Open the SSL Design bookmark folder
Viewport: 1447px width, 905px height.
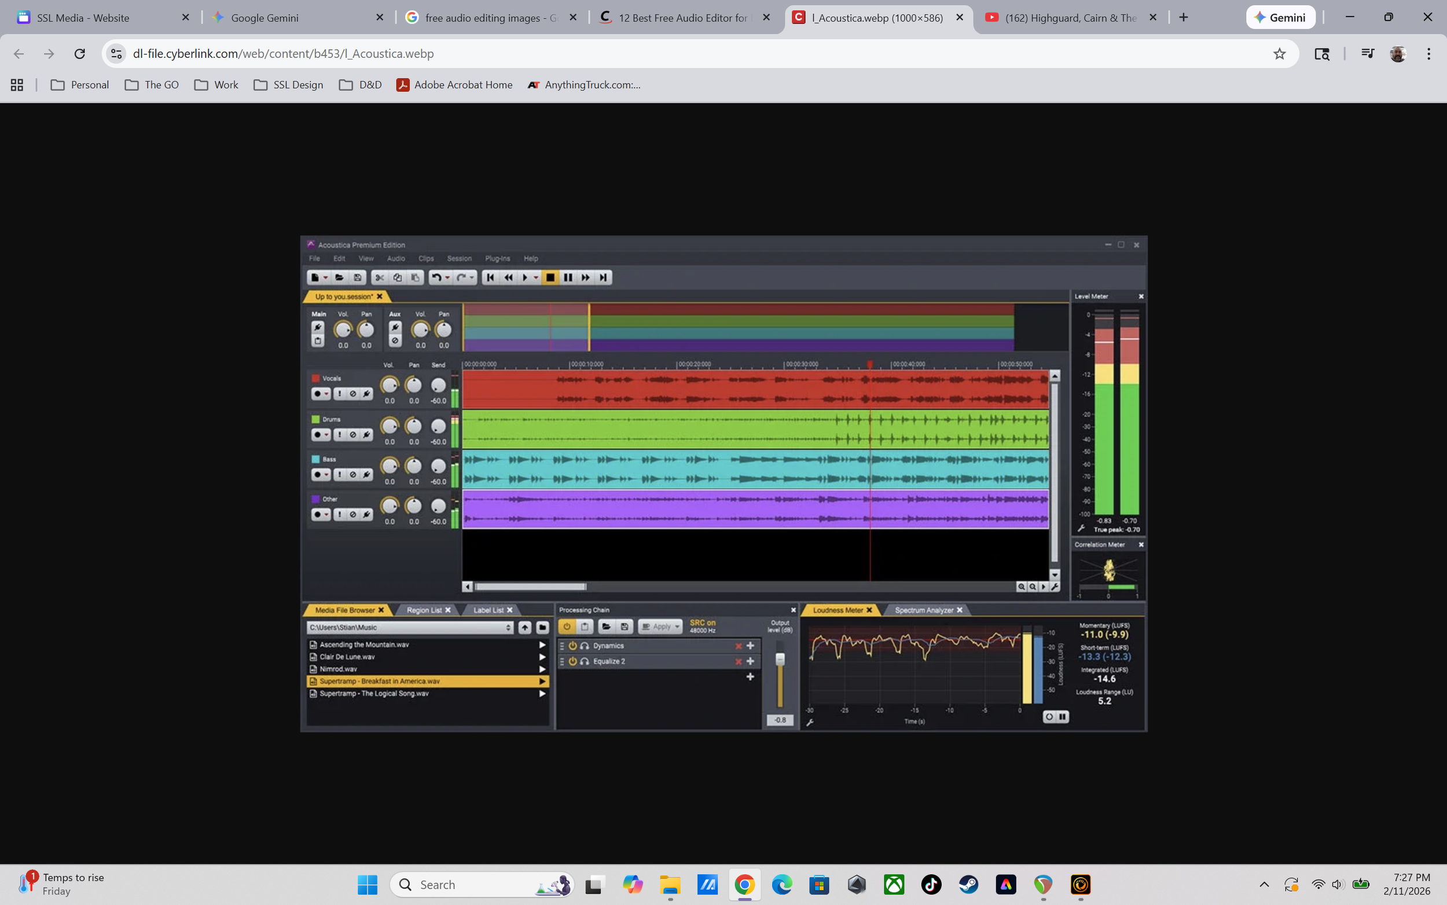[288, 85]
